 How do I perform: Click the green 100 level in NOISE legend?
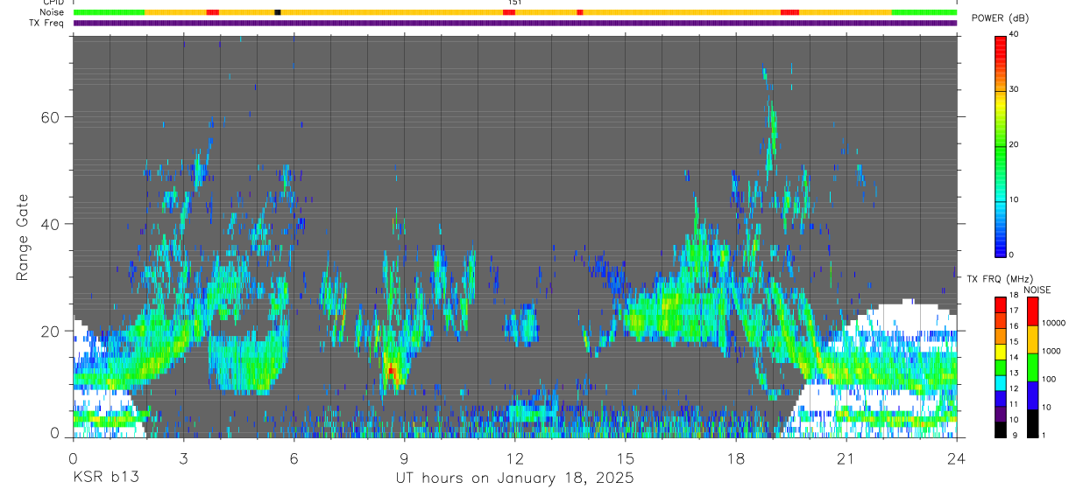tap(1032, 367)
